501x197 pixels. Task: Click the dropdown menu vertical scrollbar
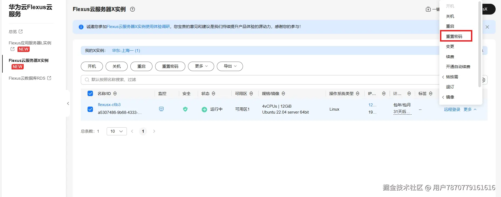pyautogui.click(x=479, y=44)
